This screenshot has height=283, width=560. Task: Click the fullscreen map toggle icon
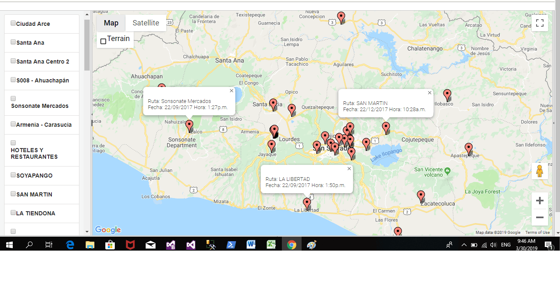(539, 23)
